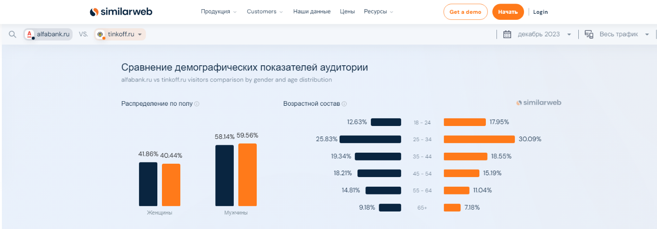Click the tinkoff.ru favicon icon
Screen dimensions: 657x229
tap(100, 34)
